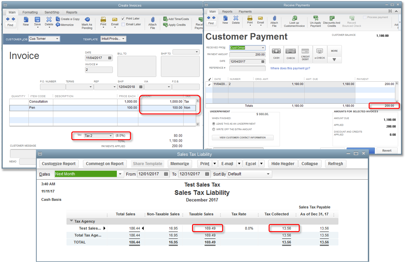Open Tax 2 sales tax item dropdown
The width and height of the screenshot is (406, 262).
(110, 136)
